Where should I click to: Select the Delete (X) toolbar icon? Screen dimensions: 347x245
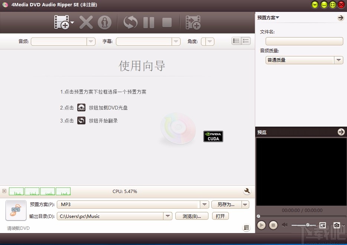point(86,22)
